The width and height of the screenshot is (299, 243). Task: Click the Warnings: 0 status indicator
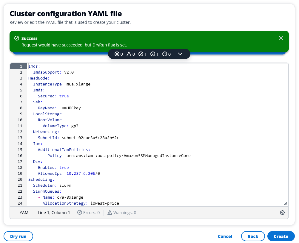coord(122,213)
